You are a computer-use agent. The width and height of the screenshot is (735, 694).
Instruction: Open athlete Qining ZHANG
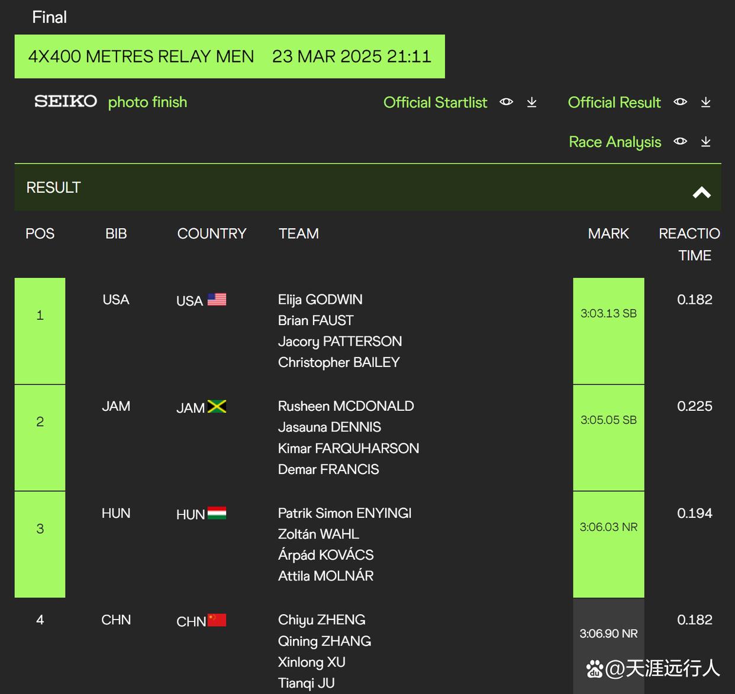(324, 641)
